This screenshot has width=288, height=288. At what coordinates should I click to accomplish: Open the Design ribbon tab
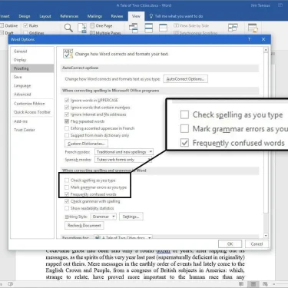click(x=25, y=16)
